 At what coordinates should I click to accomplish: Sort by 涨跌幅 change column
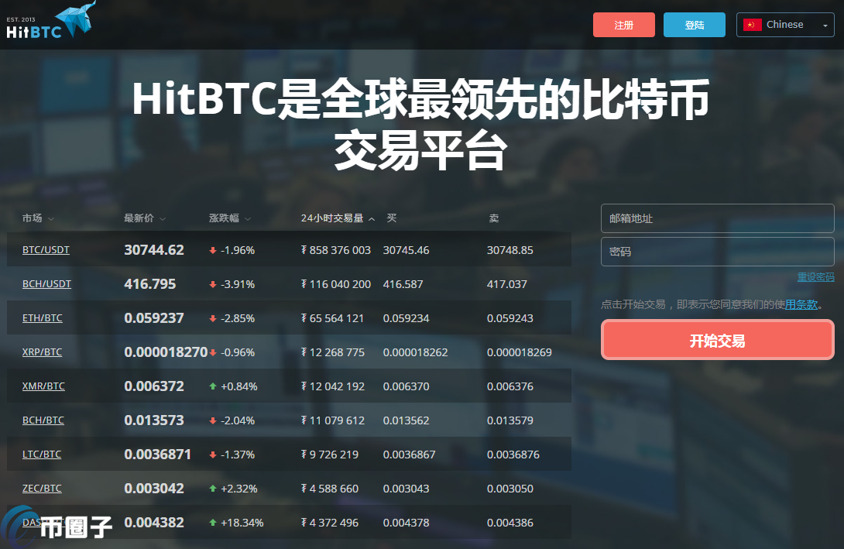coord(230,218)
